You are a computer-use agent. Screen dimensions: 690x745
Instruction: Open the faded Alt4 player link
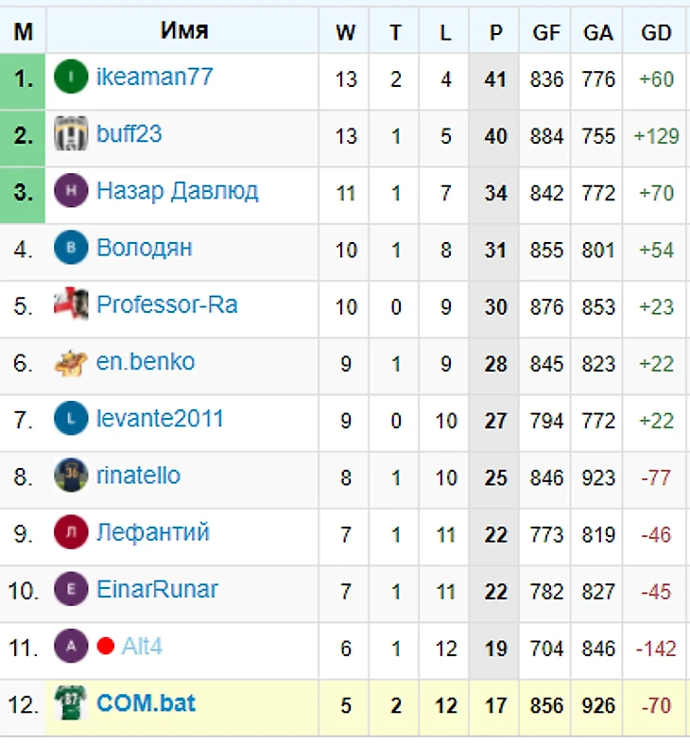click(142, 647)
